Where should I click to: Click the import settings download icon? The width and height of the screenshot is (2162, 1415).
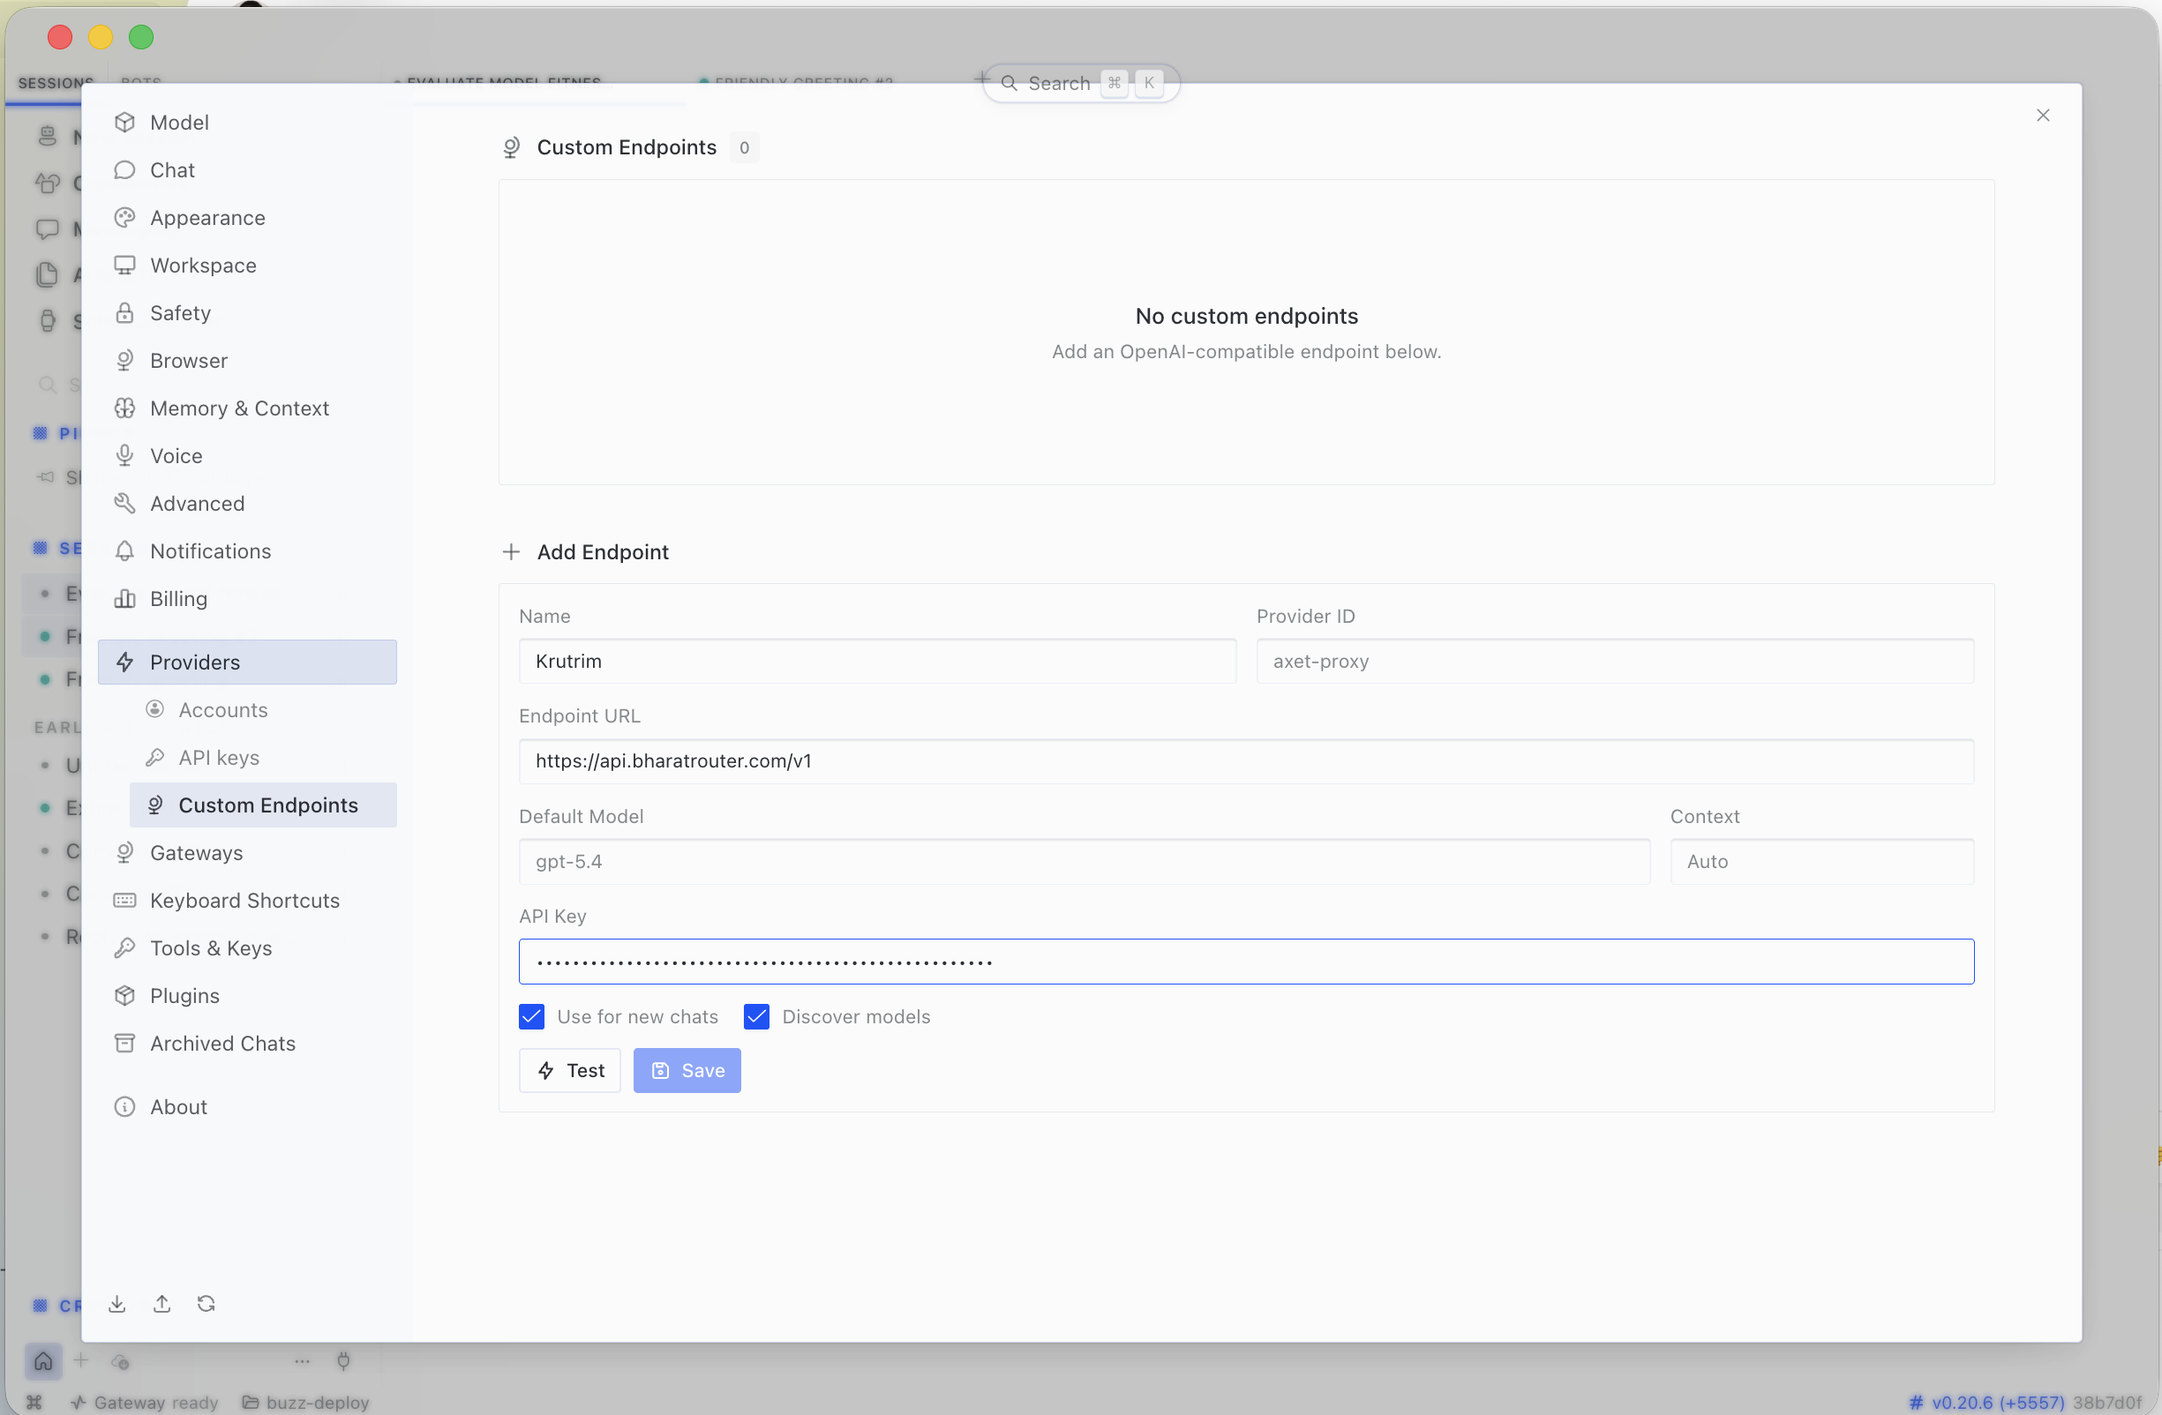click(x=117, y=1304)
